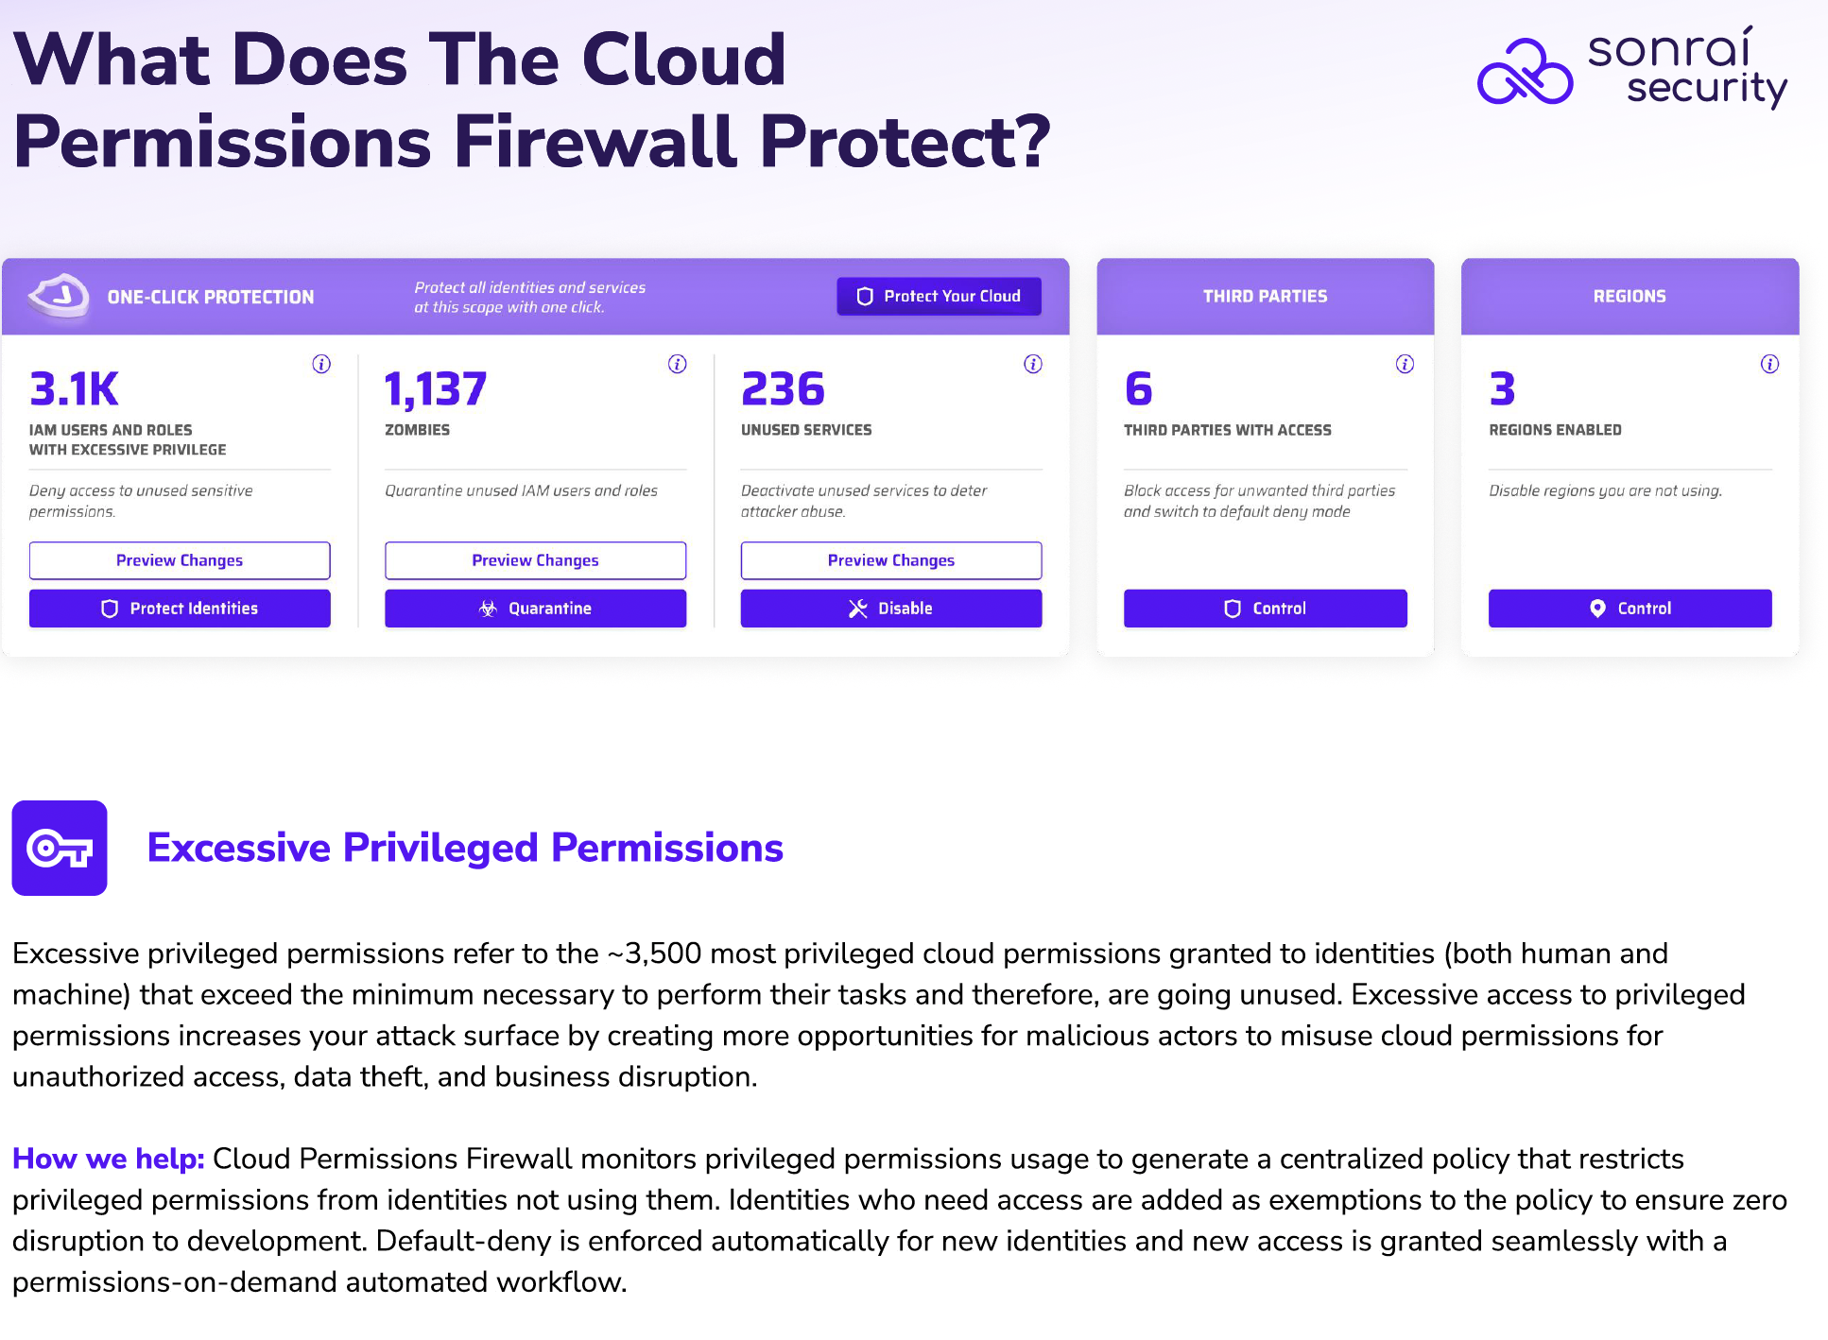Viewport: 1828px width, 1340px height.
Task: Click the Excessive Privileged Permissions heading
Action: pos(465,848)
